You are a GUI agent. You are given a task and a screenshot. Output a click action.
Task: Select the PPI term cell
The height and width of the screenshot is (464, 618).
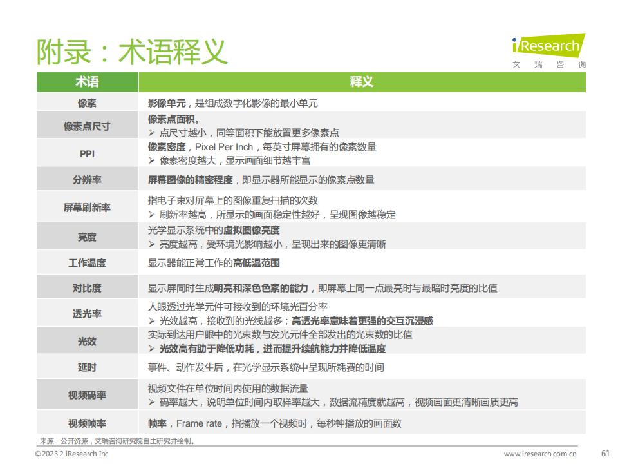tap(87, 154)
